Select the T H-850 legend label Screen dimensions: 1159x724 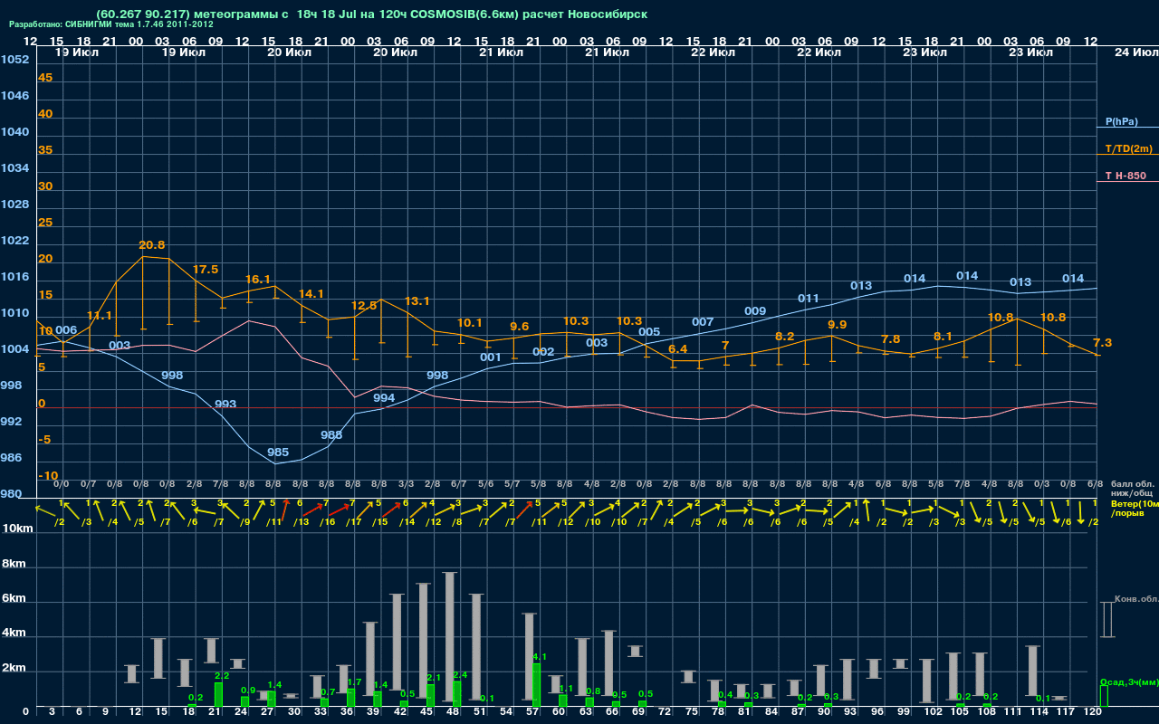click(1125, 176)
